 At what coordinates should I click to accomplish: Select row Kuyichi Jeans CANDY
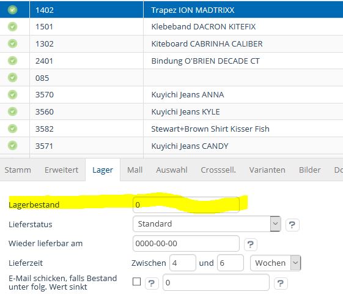click(x=171, y=146)
